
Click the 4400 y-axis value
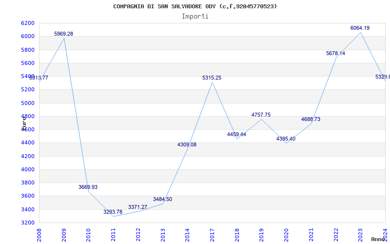pos(28,142)
